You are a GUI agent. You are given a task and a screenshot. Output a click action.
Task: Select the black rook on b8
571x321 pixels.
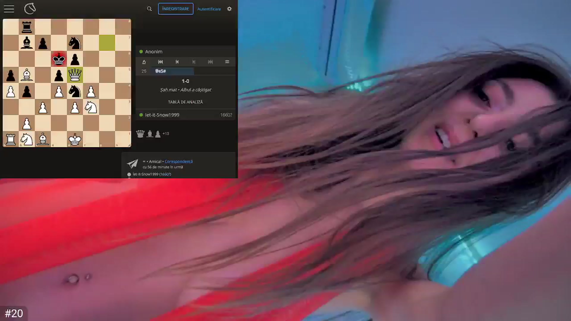click(27, 27)
